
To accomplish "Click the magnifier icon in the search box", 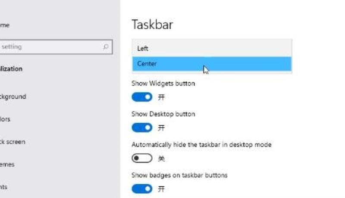I will pyautogui.click(x=106, y=47).
